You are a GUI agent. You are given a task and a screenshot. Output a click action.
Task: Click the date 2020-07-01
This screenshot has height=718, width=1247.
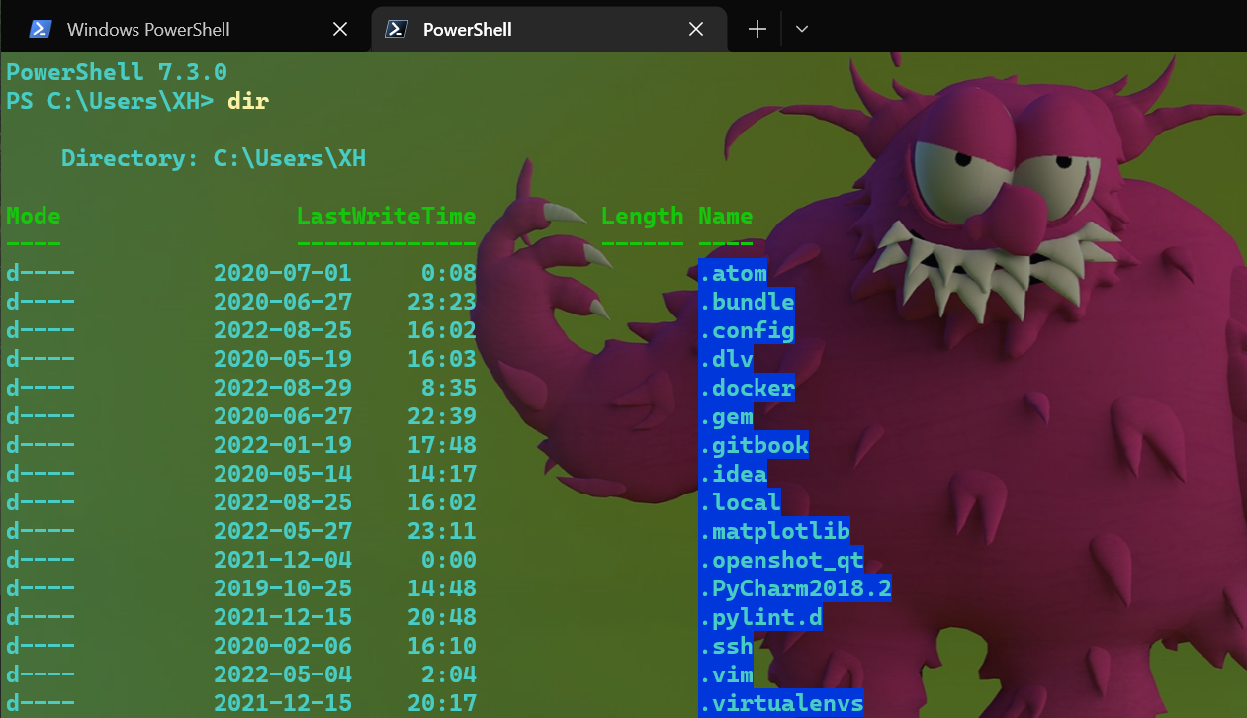pyautogui.click(x=283, y=273)
